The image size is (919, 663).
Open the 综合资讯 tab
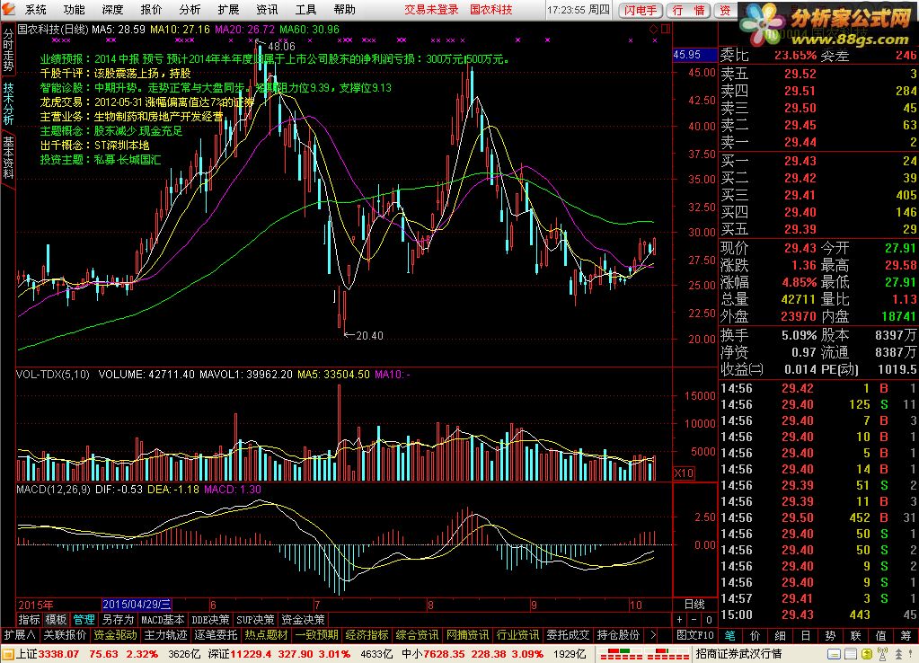tap(418, 635)
